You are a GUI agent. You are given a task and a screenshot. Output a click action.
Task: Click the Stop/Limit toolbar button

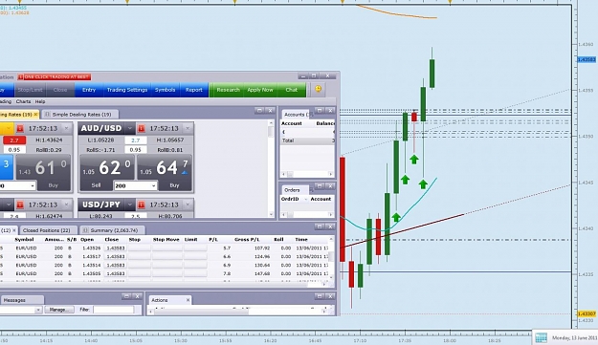click(x=30, y=90)
